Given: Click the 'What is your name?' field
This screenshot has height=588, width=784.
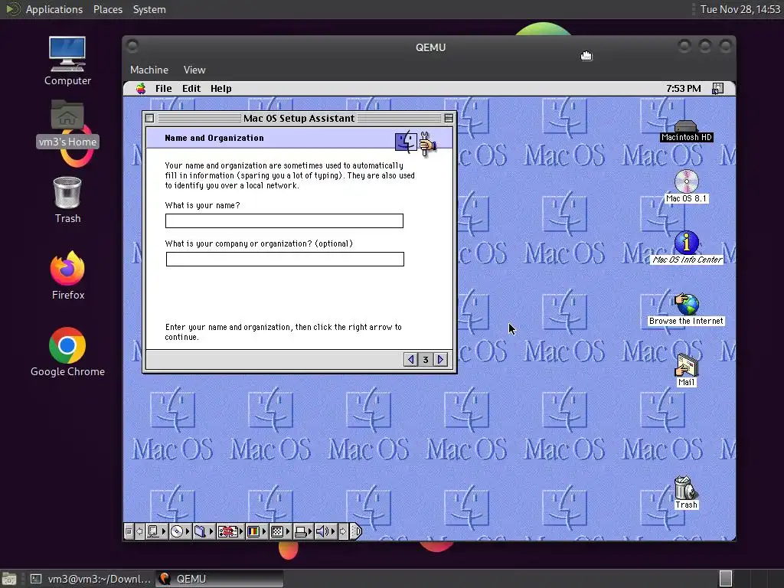Looking at the screenshot, I should 284,220.
